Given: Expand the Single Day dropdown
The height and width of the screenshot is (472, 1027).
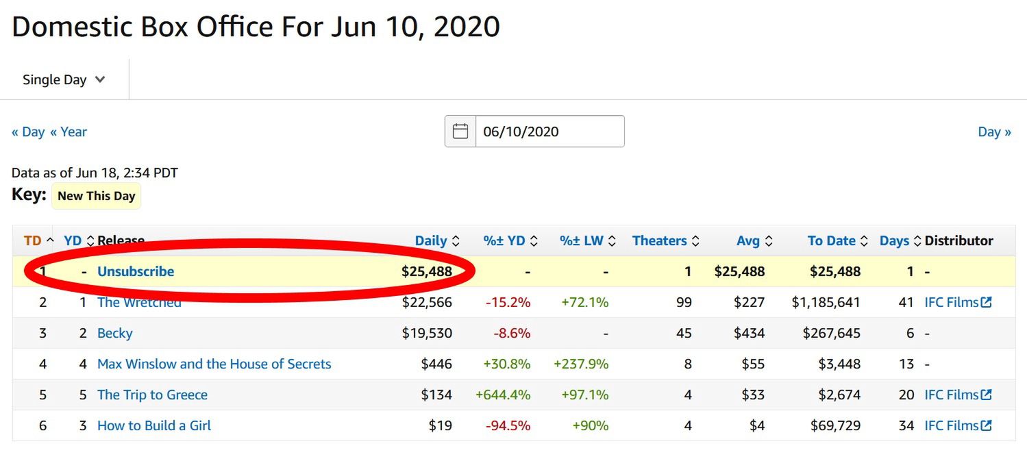Looking at the screenshot, I should [64, 79].
